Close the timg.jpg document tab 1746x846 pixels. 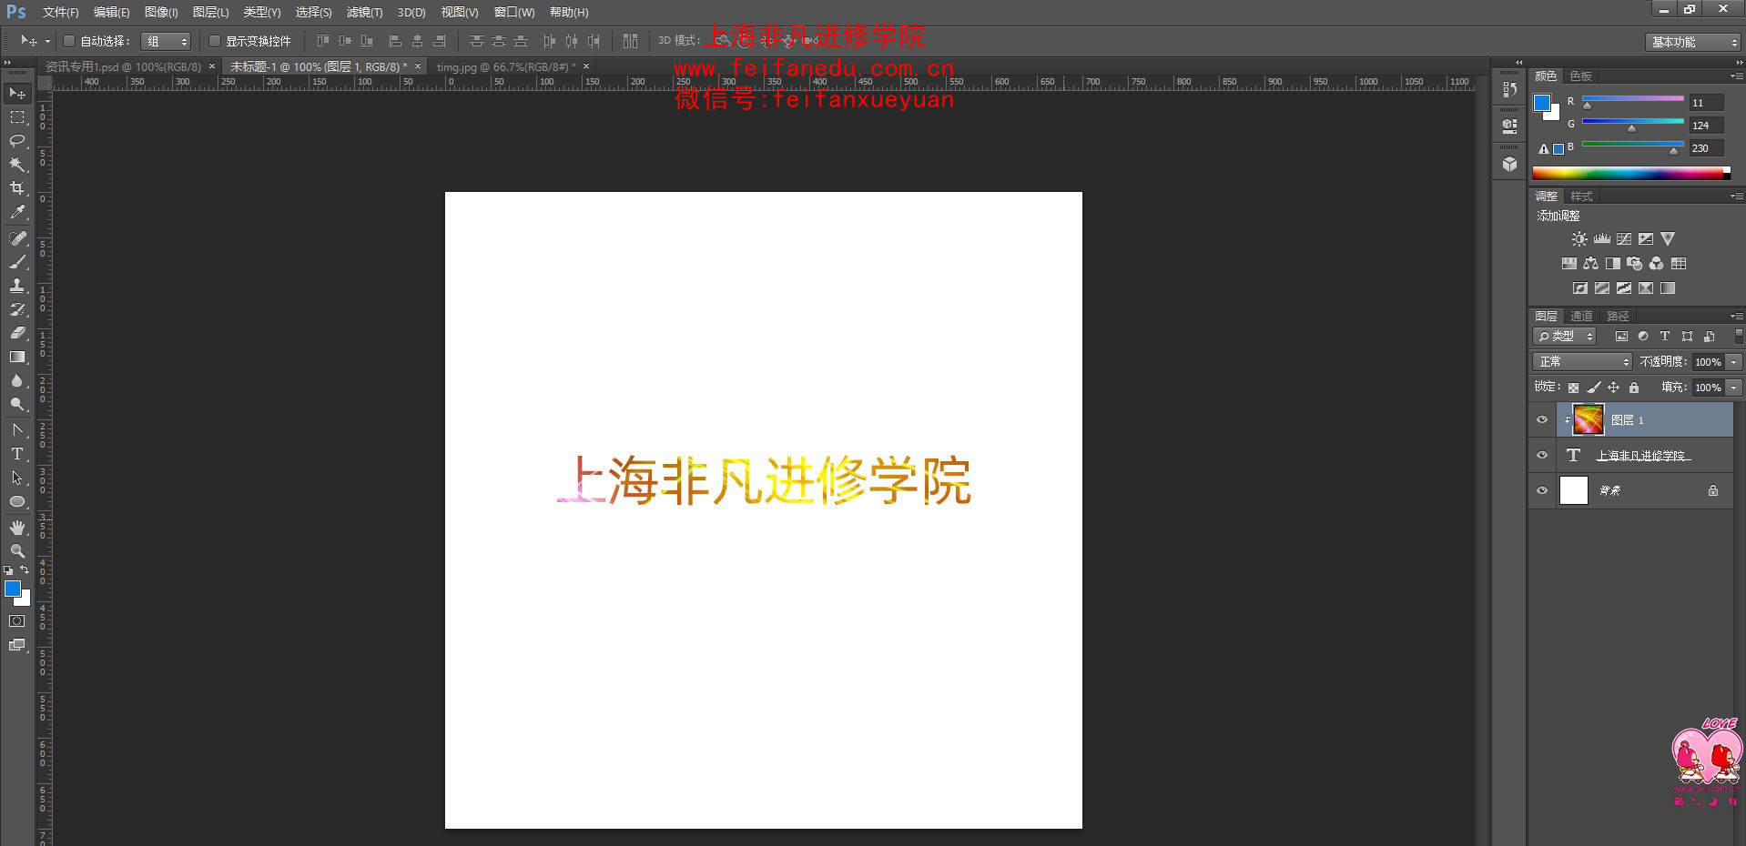(x=586, y=66)
